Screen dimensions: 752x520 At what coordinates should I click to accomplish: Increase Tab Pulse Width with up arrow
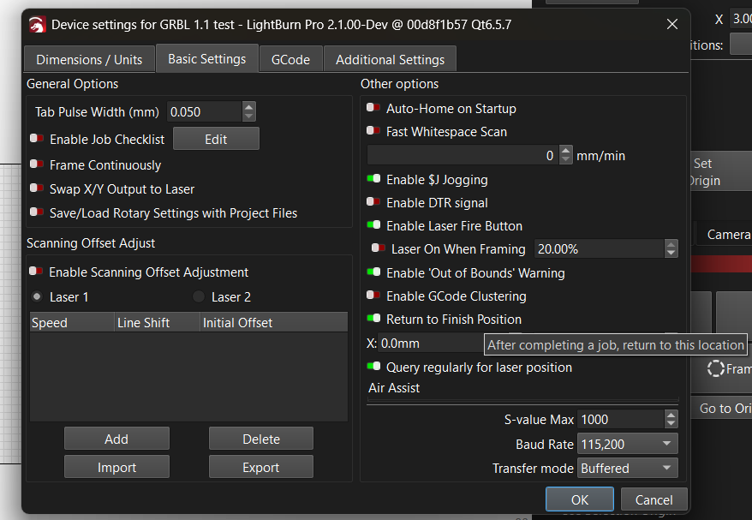[x=249, y=107]
